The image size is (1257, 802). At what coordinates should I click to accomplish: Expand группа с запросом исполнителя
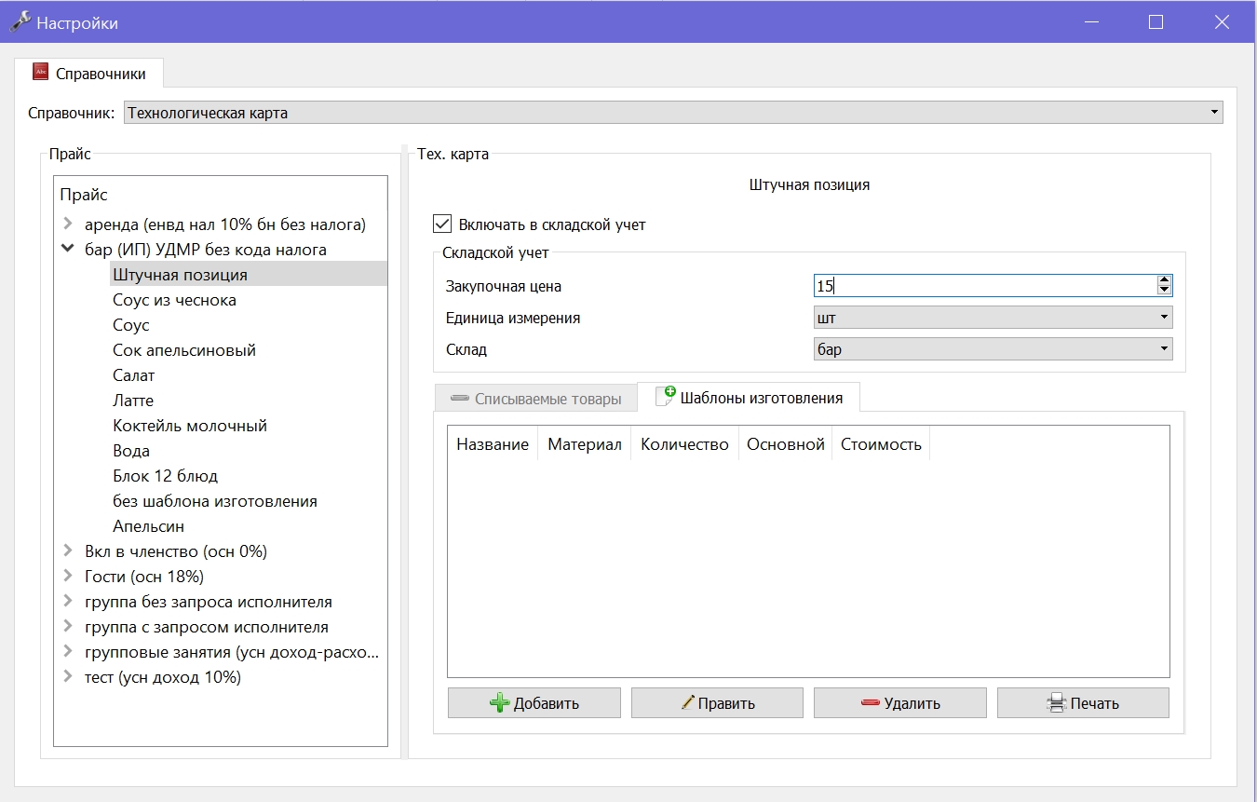(x=68, y=627)
